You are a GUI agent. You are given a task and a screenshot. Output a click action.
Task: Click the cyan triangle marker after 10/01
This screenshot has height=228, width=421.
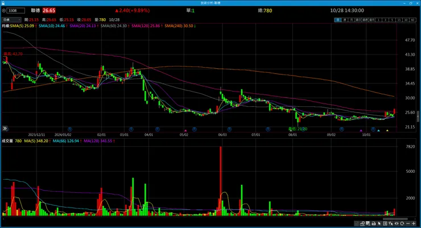click(x=378, y=131)
